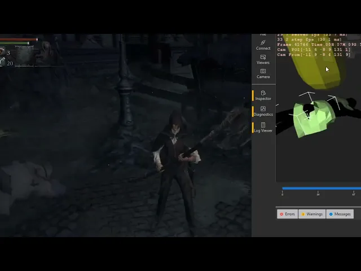
Task: Filter the log by Messages
Action: coord(340,214)
